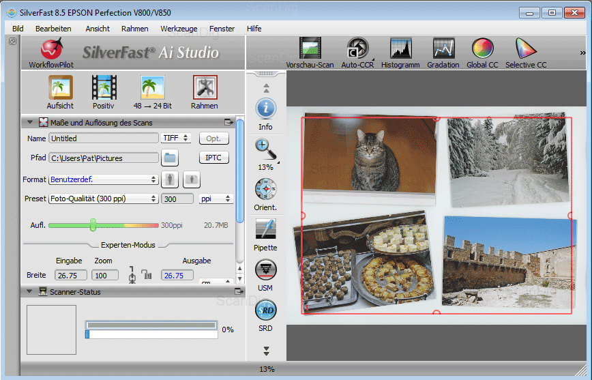
Task: Open the Info tool
Action: (x=266, y=108)
